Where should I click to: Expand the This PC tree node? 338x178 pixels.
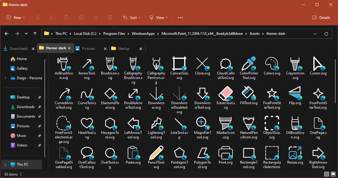click(5, 164)
